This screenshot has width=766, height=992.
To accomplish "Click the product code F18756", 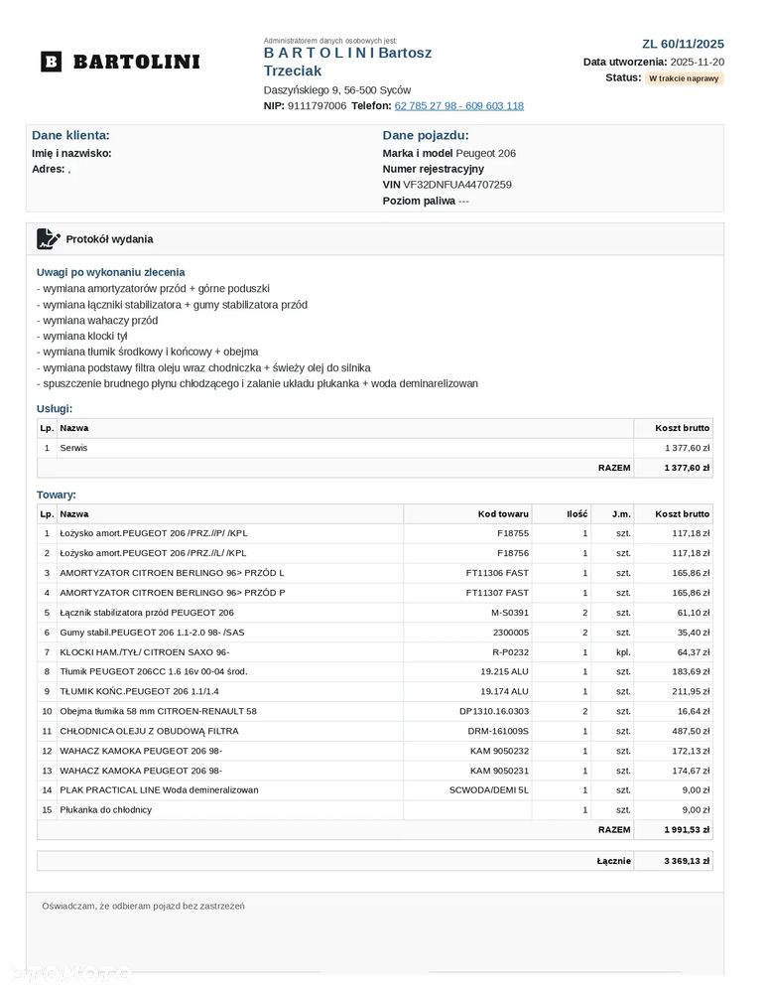I will [x=513, y=553].
